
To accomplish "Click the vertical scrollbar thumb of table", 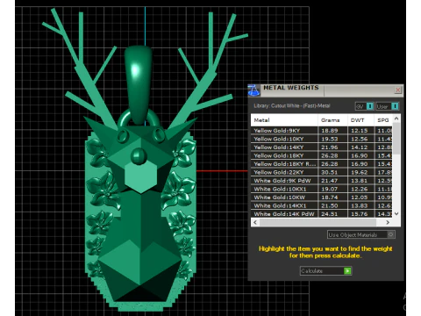I will [396, 139].
